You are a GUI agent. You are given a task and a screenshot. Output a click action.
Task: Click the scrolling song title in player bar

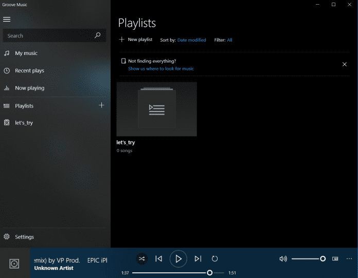pyautogui.click(x=71, y=260)
